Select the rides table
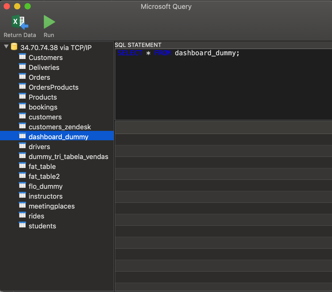The width and height of the screenshot is (332, 292). (36, 216)
